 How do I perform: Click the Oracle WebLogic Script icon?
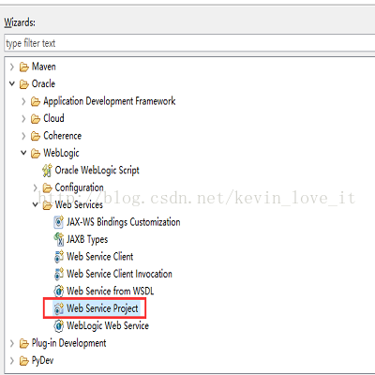click(x=47, y=171)
